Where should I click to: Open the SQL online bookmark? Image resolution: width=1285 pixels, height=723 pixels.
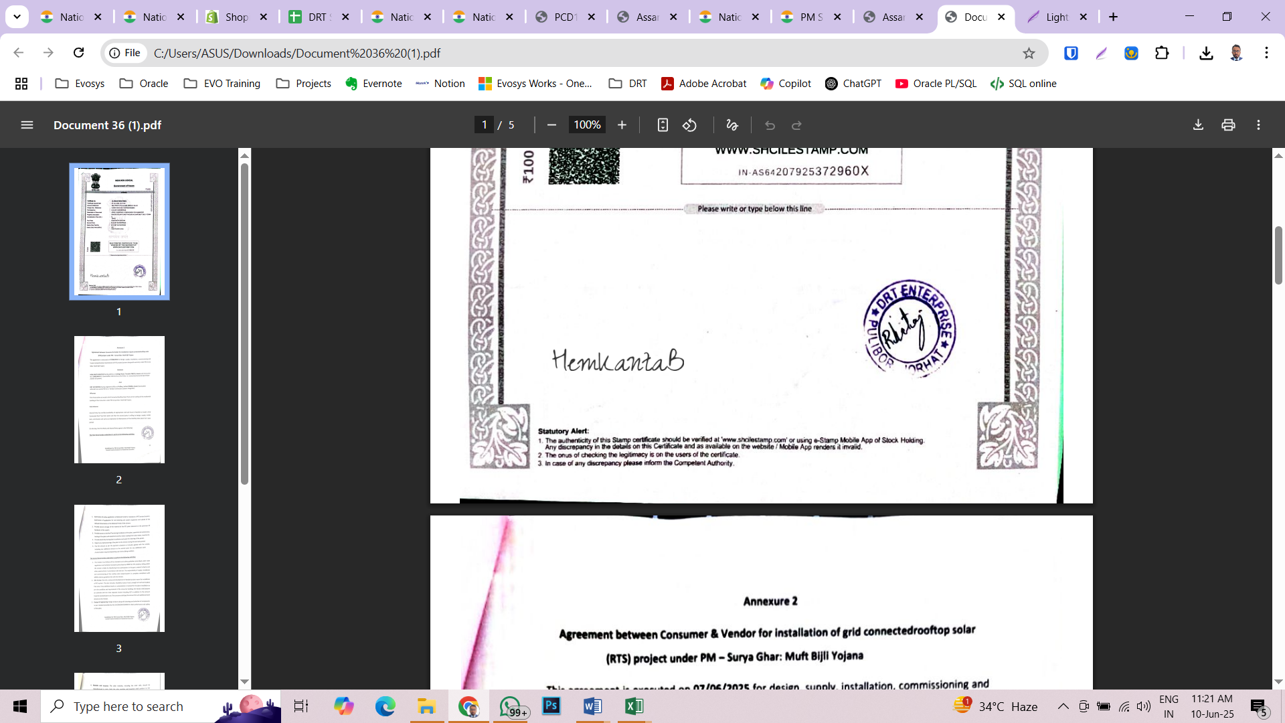[x=1023, y=84]
